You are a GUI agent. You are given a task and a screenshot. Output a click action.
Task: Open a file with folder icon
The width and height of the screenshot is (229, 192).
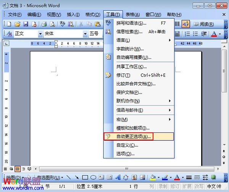pyautogui.click(x=18, y=24)
